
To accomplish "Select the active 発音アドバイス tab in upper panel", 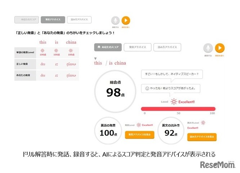I will [53, 19].
